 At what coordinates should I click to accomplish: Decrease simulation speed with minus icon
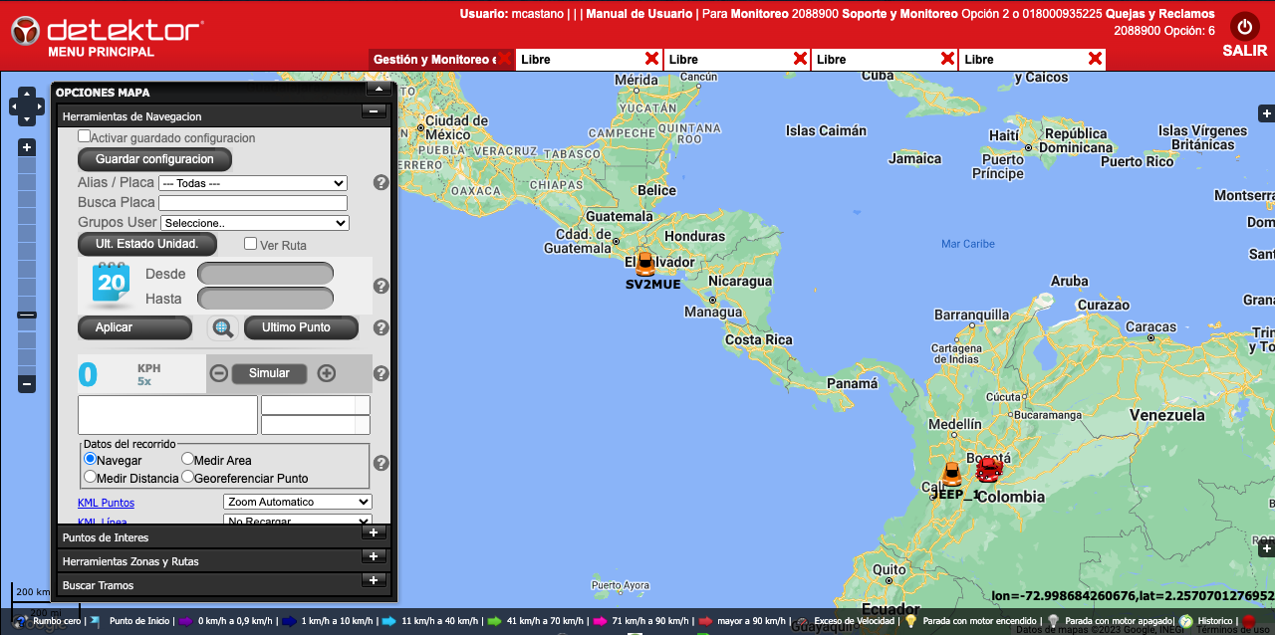[x=219, y=373]
